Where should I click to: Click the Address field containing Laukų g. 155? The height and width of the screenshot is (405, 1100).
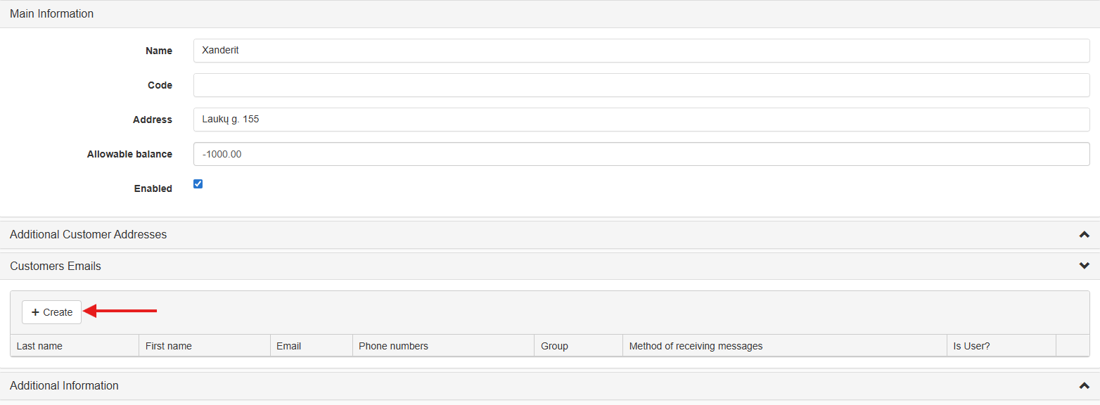pyautogui.click(x=641, y=120)
